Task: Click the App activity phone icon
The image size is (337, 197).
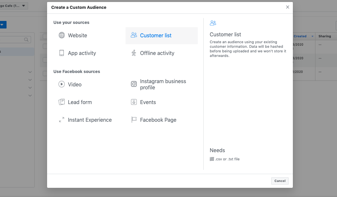Action: pyautogui.click(x=62, y=53)
